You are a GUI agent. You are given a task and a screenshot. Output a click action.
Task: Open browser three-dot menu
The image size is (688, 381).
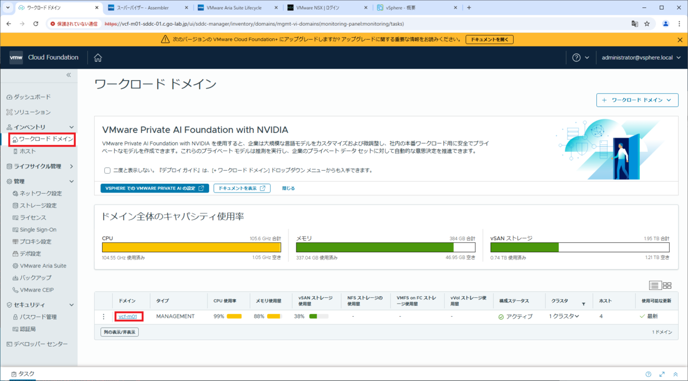[x=679, y=24]
